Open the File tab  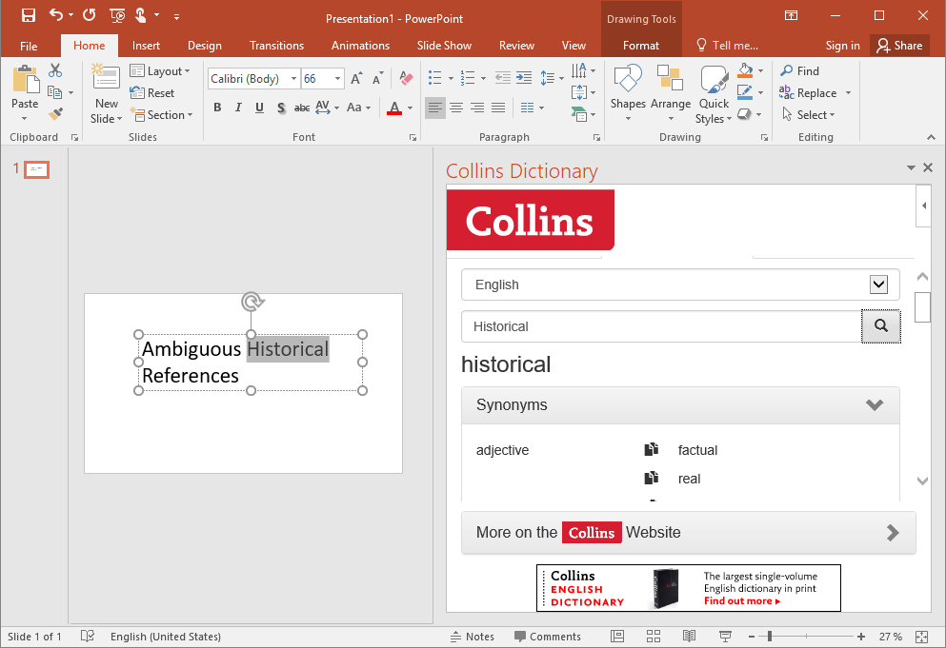tap(29, 46)
